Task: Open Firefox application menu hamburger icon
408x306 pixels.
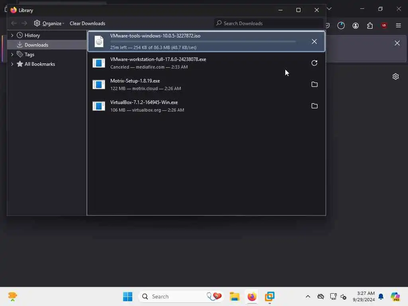Action: 398,25
